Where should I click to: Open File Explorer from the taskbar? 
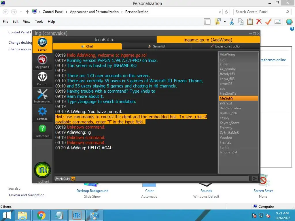point(22,215)
